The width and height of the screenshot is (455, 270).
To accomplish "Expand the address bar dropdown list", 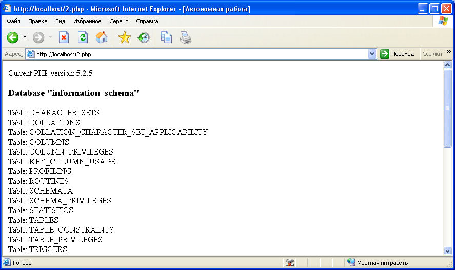I will [372, 54].
